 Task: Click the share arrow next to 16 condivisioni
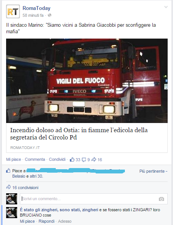[8, 187]
